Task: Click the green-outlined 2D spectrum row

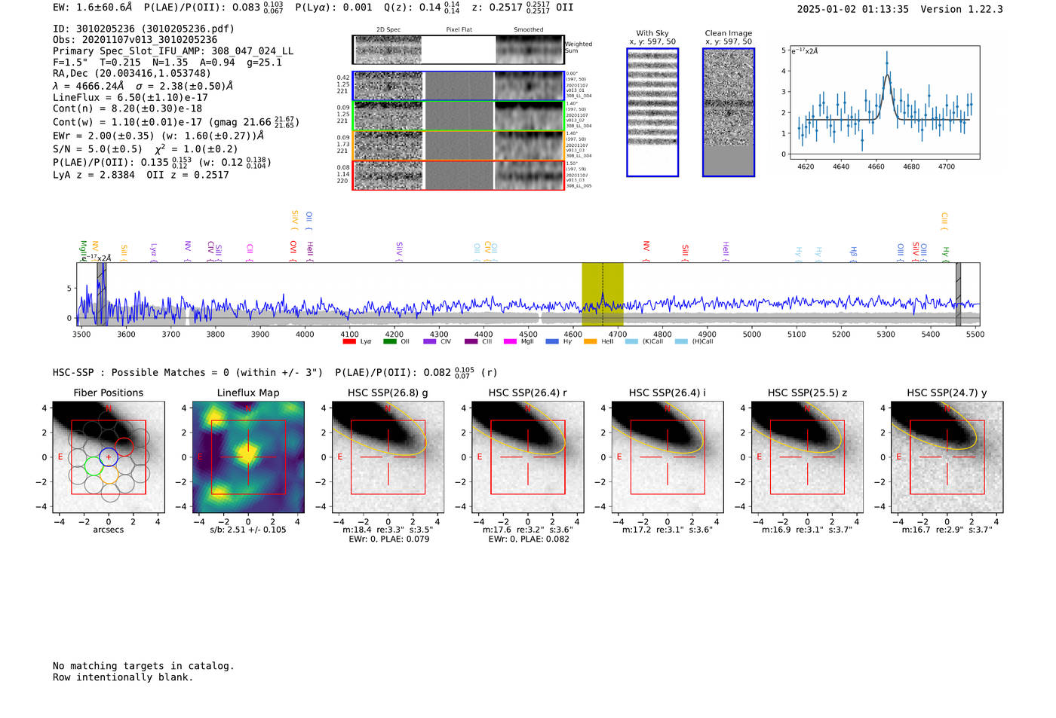Action: 459,116
